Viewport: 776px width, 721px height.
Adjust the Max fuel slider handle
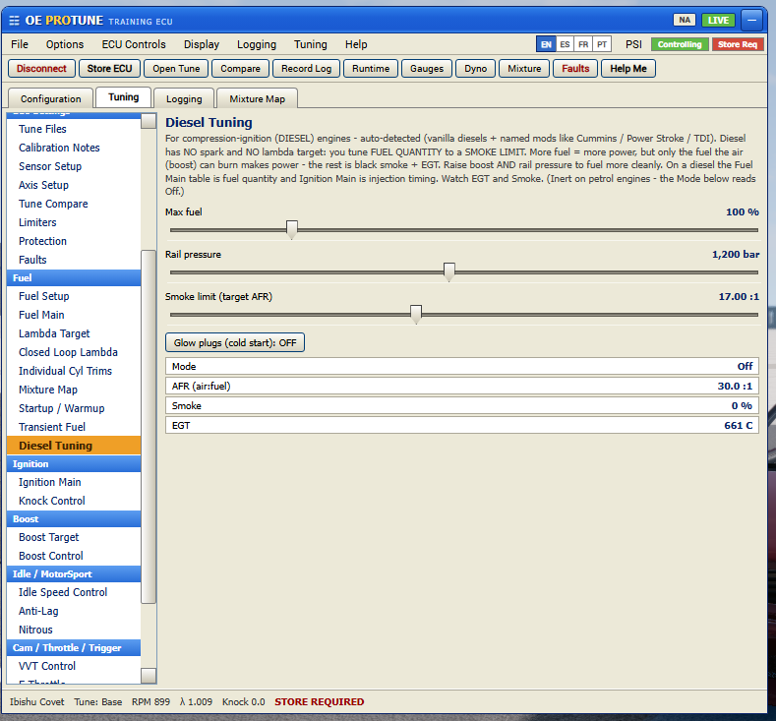coord(292,229)
